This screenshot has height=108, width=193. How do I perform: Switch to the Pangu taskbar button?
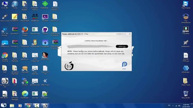45,106
